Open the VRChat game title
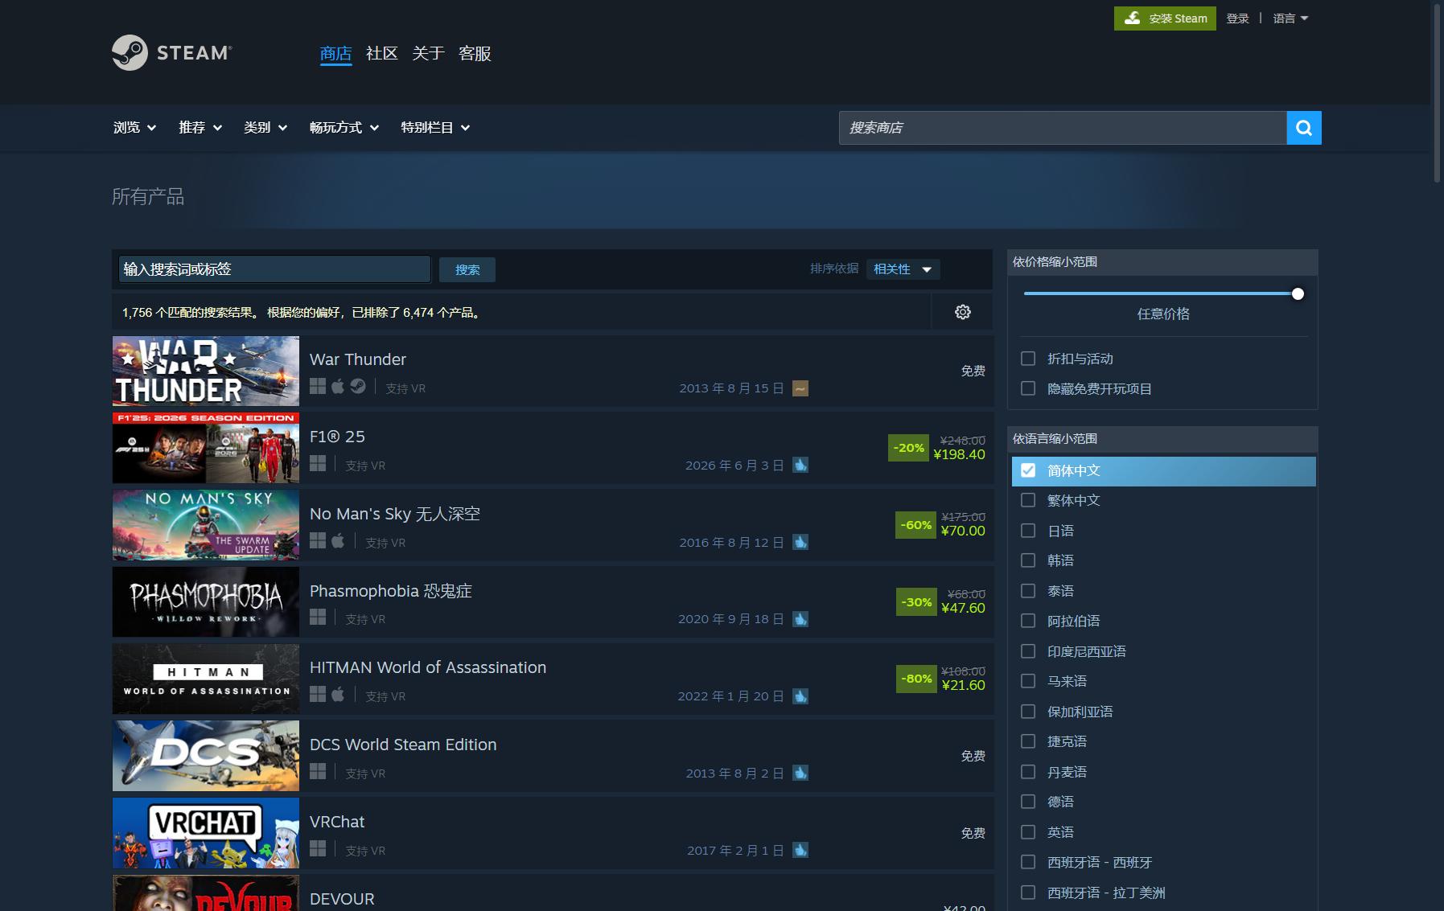The width and height of the screenshot is (1444, 911). (x=337, y=822)
